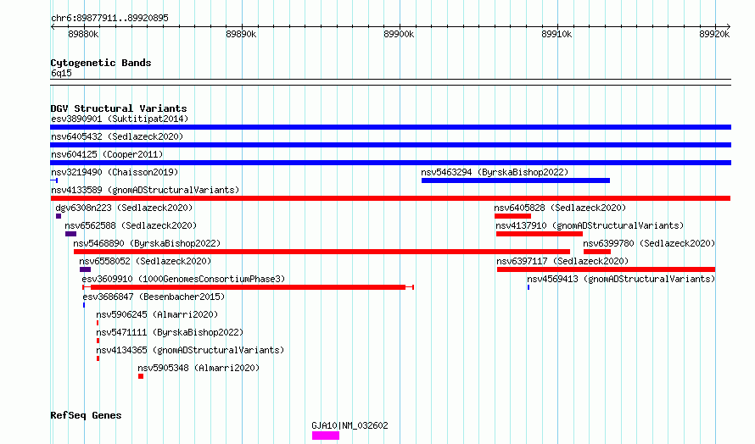Open nsv6558052 (Sedlazeck2020) label

click(x=145, y=261)
